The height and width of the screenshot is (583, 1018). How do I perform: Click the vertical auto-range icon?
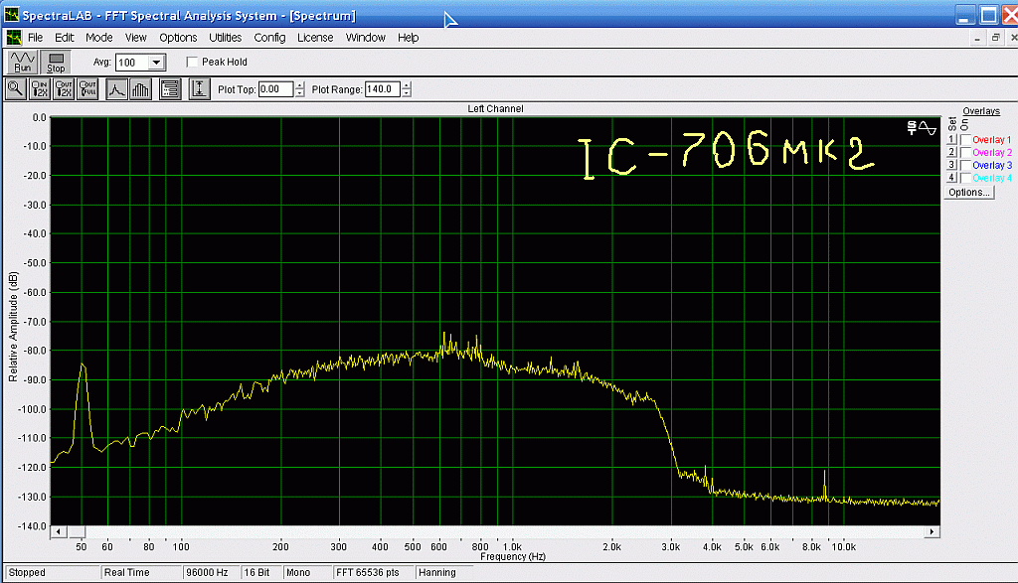coord(199,88)
